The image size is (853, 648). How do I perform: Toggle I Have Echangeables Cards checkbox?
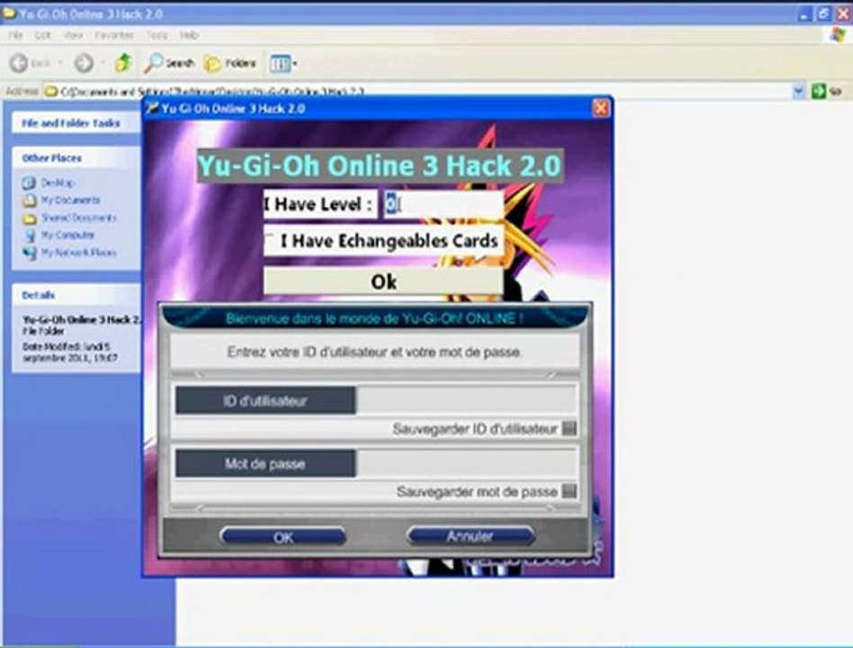coord(270,239)
